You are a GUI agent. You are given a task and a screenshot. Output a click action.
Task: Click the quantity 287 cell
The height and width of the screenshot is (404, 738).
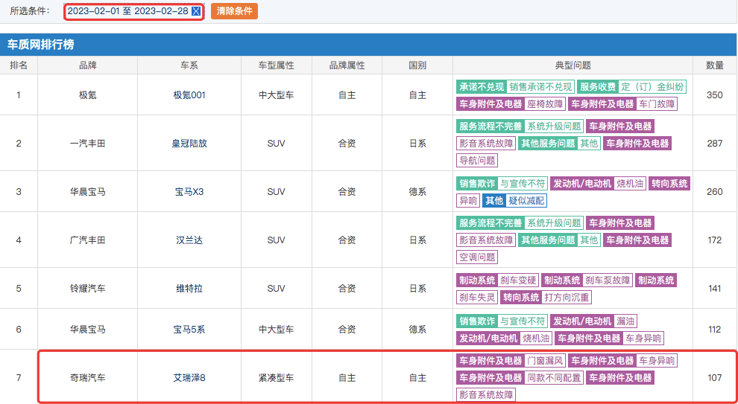click(x=715, y=144)
